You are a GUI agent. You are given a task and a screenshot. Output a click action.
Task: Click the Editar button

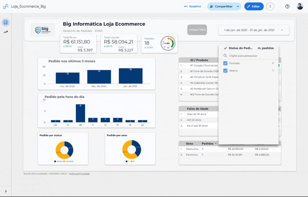[254, 7]
